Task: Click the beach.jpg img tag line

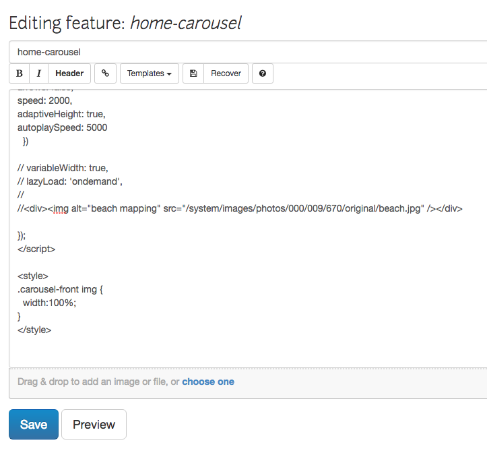Action: tap(240, 208)
